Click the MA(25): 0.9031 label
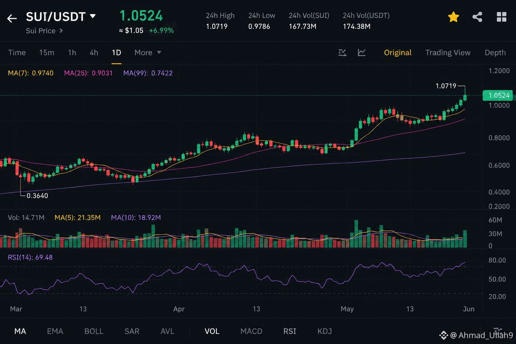Image resolution: width=516 pixels, height=344 pixels. (x=88, y=73)
